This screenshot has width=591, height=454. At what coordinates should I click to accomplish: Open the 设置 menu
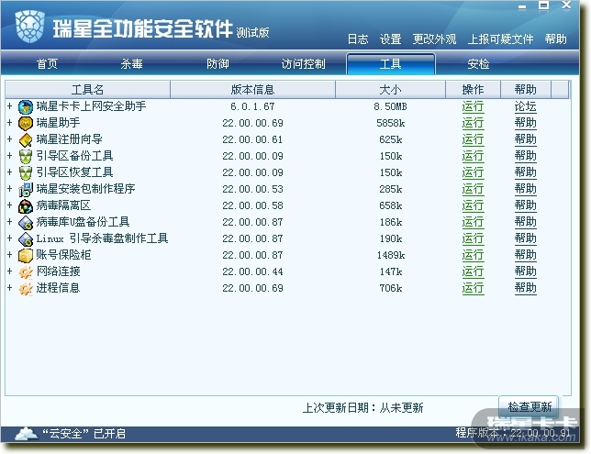391,39
